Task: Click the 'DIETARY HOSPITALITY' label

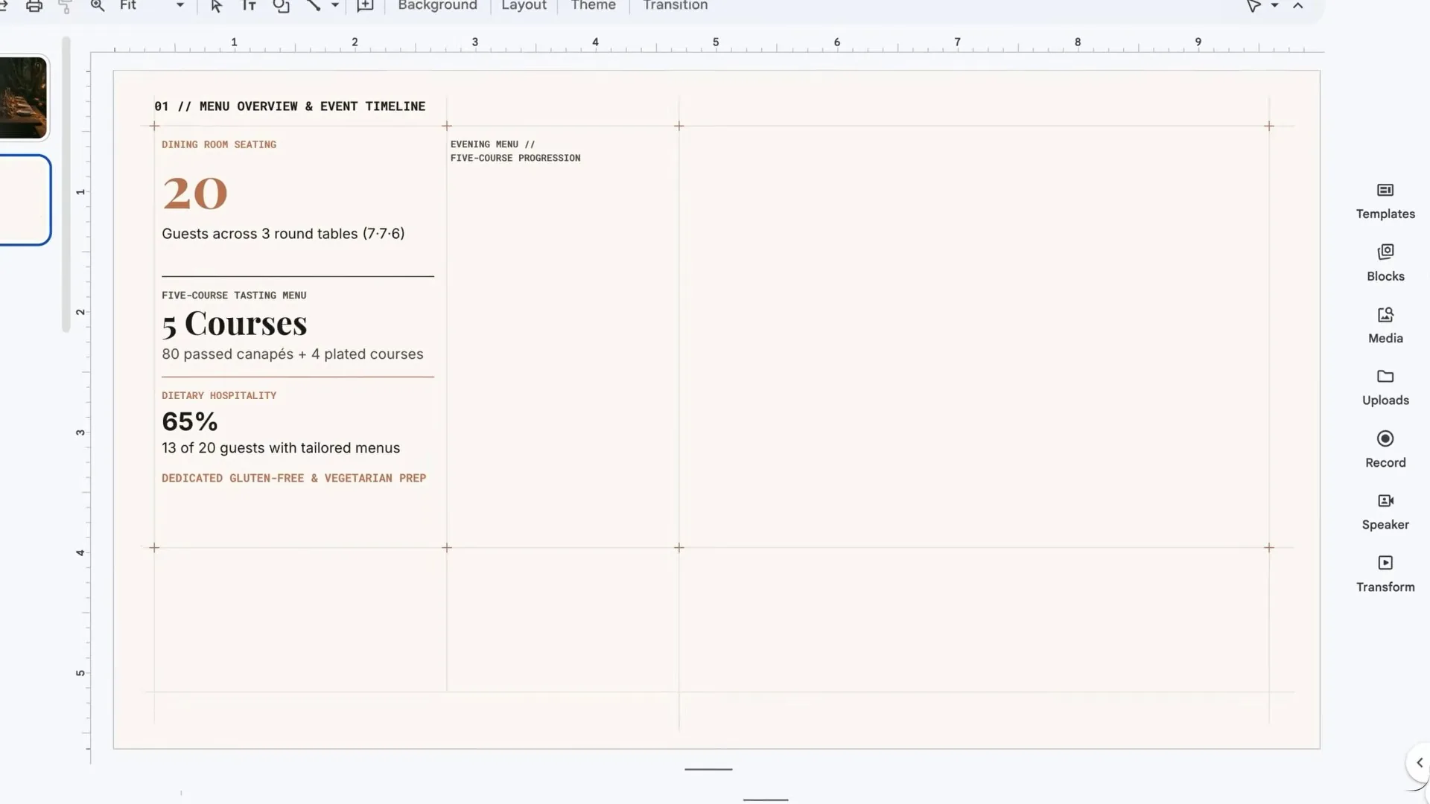Action: pos(219,395)
